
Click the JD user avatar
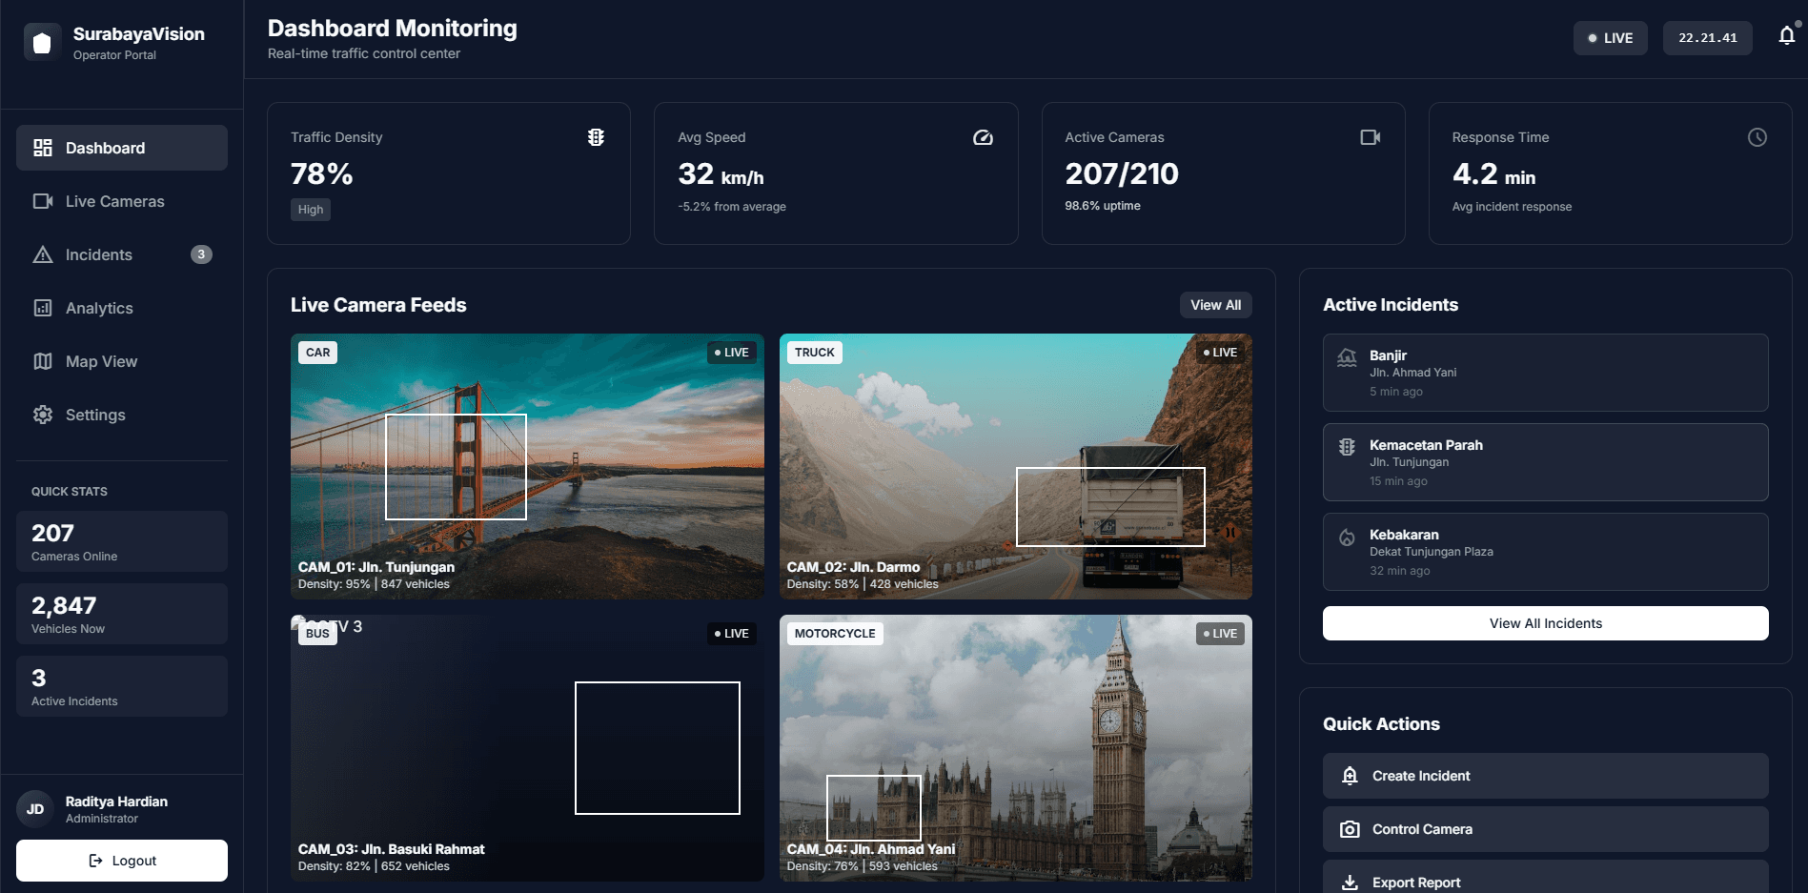pos(35,809)
